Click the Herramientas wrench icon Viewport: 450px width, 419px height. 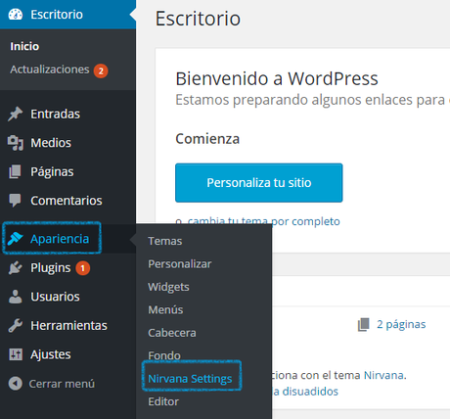(15, 326)
